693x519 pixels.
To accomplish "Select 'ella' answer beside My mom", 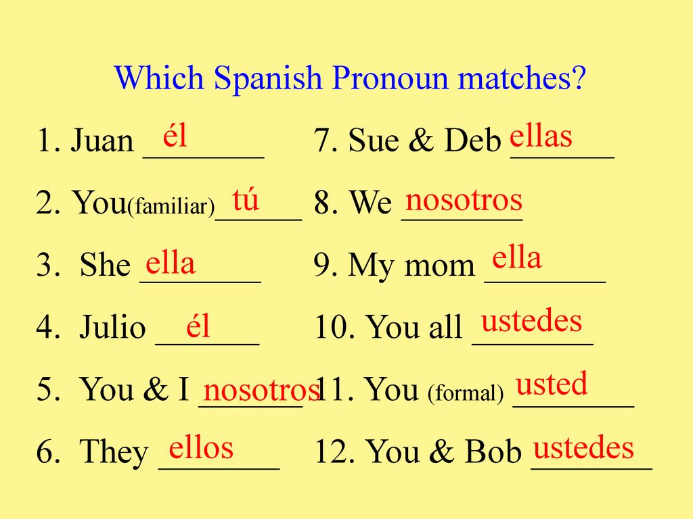I will [516, 257].
